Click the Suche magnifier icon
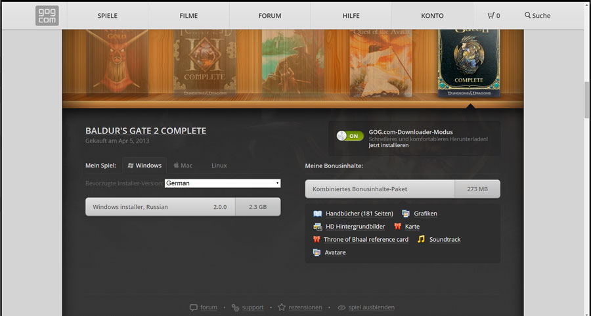 point(527,15)
